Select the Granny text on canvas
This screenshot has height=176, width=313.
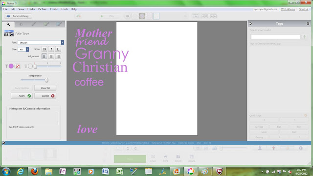pyautogui.click(x=102, y=54)
